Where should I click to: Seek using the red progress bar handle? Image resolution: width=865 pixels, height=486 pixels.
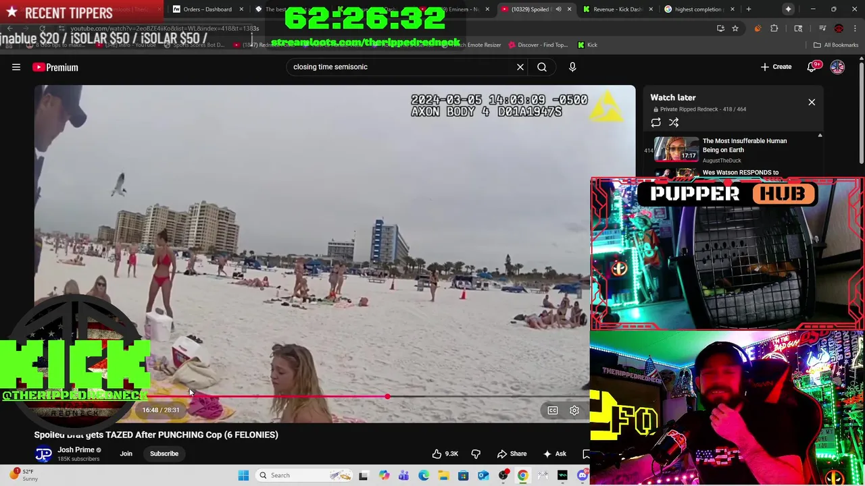[387, 397]
